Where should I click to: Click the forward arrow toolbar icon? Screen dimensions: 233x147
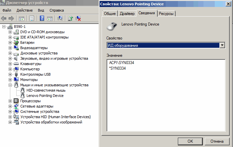[11, 19]
